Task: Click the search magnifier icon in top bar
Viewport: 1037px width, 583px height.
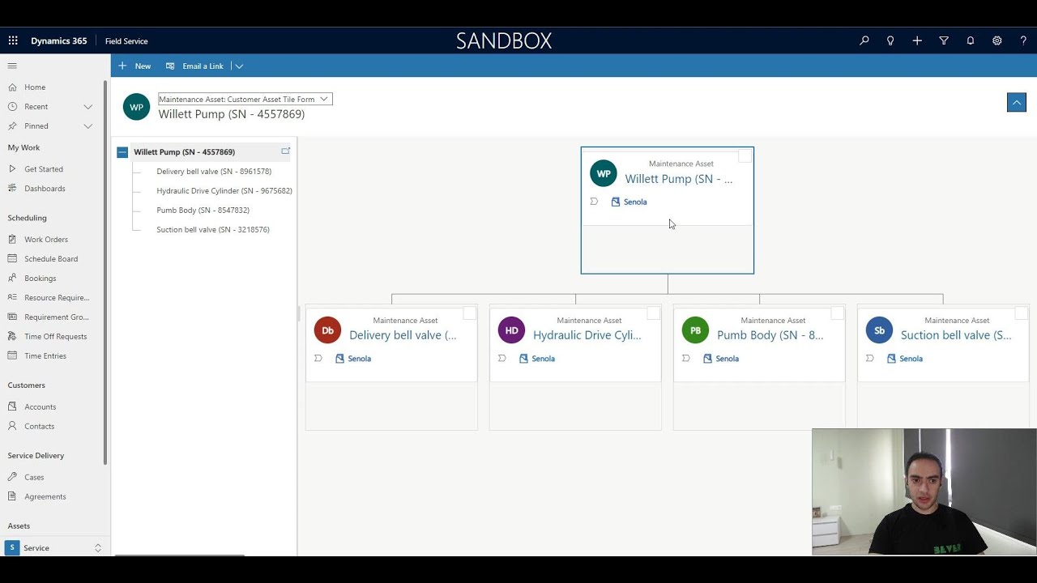Action: tap(864, 40)
